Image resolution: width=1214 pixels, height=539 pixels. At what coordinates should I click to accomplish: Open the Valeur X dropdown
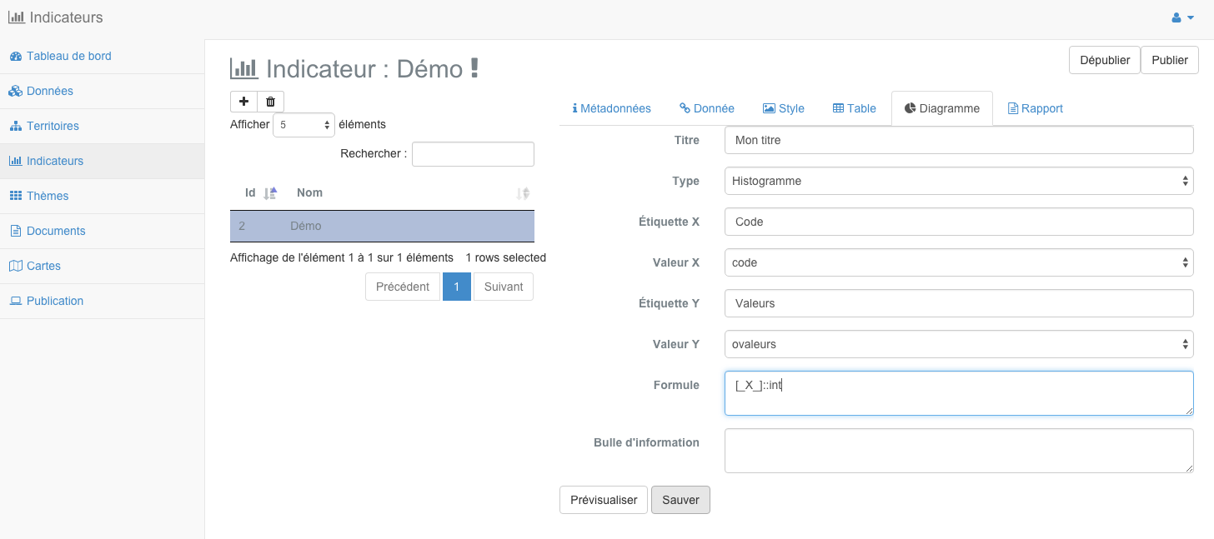959,262
